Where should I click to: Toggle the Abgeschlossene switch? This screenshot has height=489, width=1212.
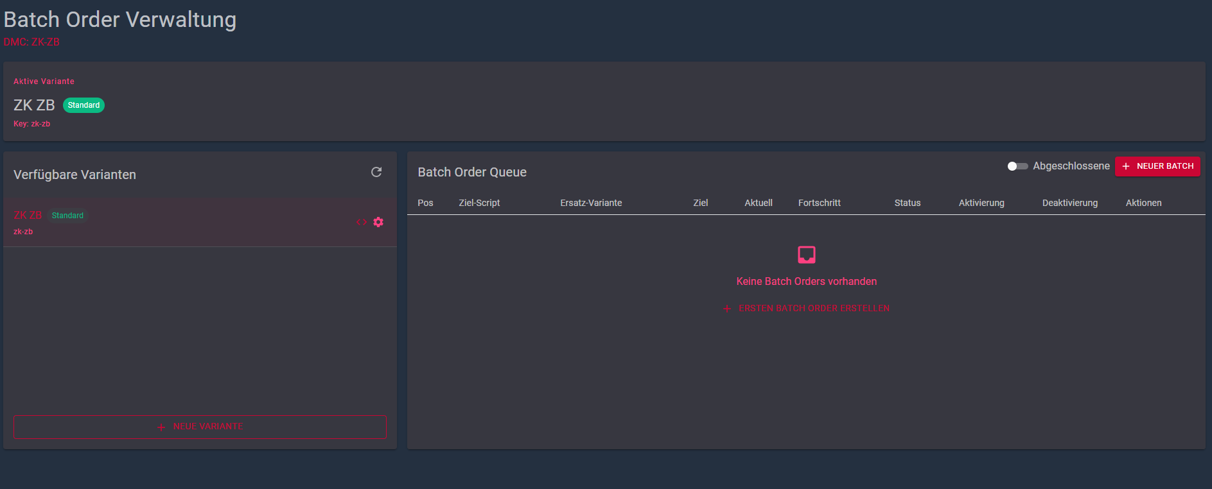tap(1017, 166)
